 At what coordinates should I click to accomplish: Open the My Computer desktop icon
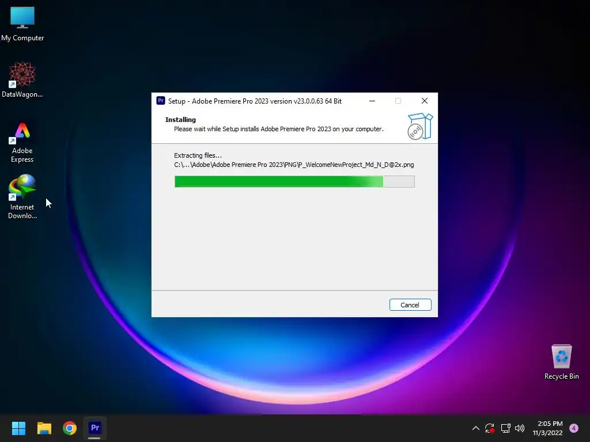pos(22,24)
